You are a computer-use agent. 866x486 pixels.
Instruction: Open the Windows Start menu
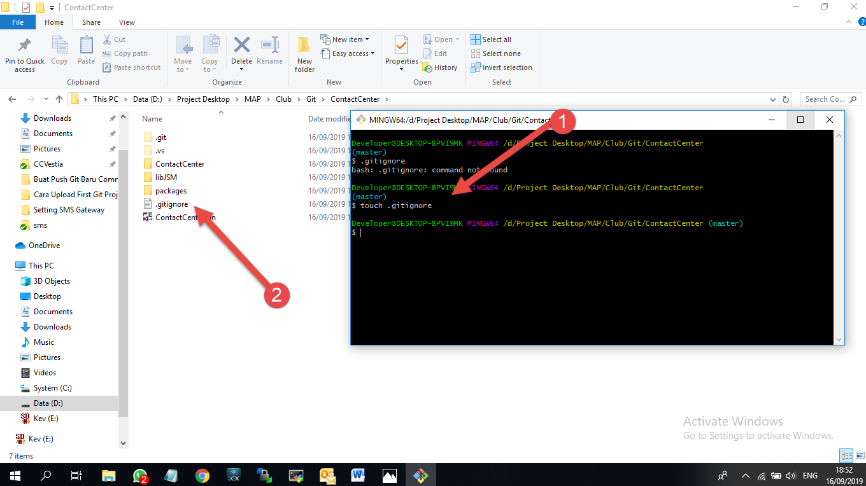click(x=15, y=475)
